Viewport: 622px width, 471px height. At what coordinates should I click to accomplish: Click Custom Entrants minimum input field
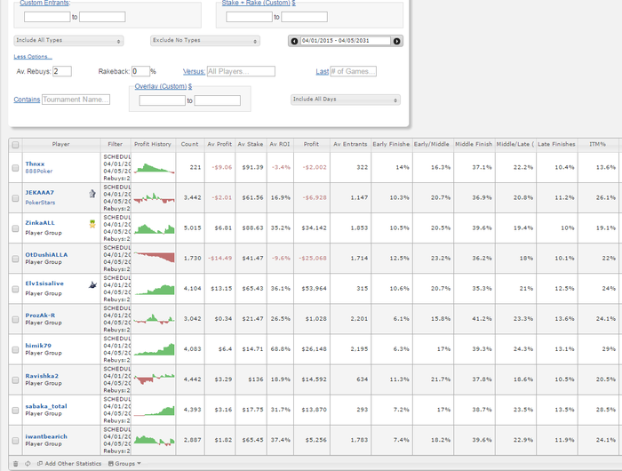47,17
